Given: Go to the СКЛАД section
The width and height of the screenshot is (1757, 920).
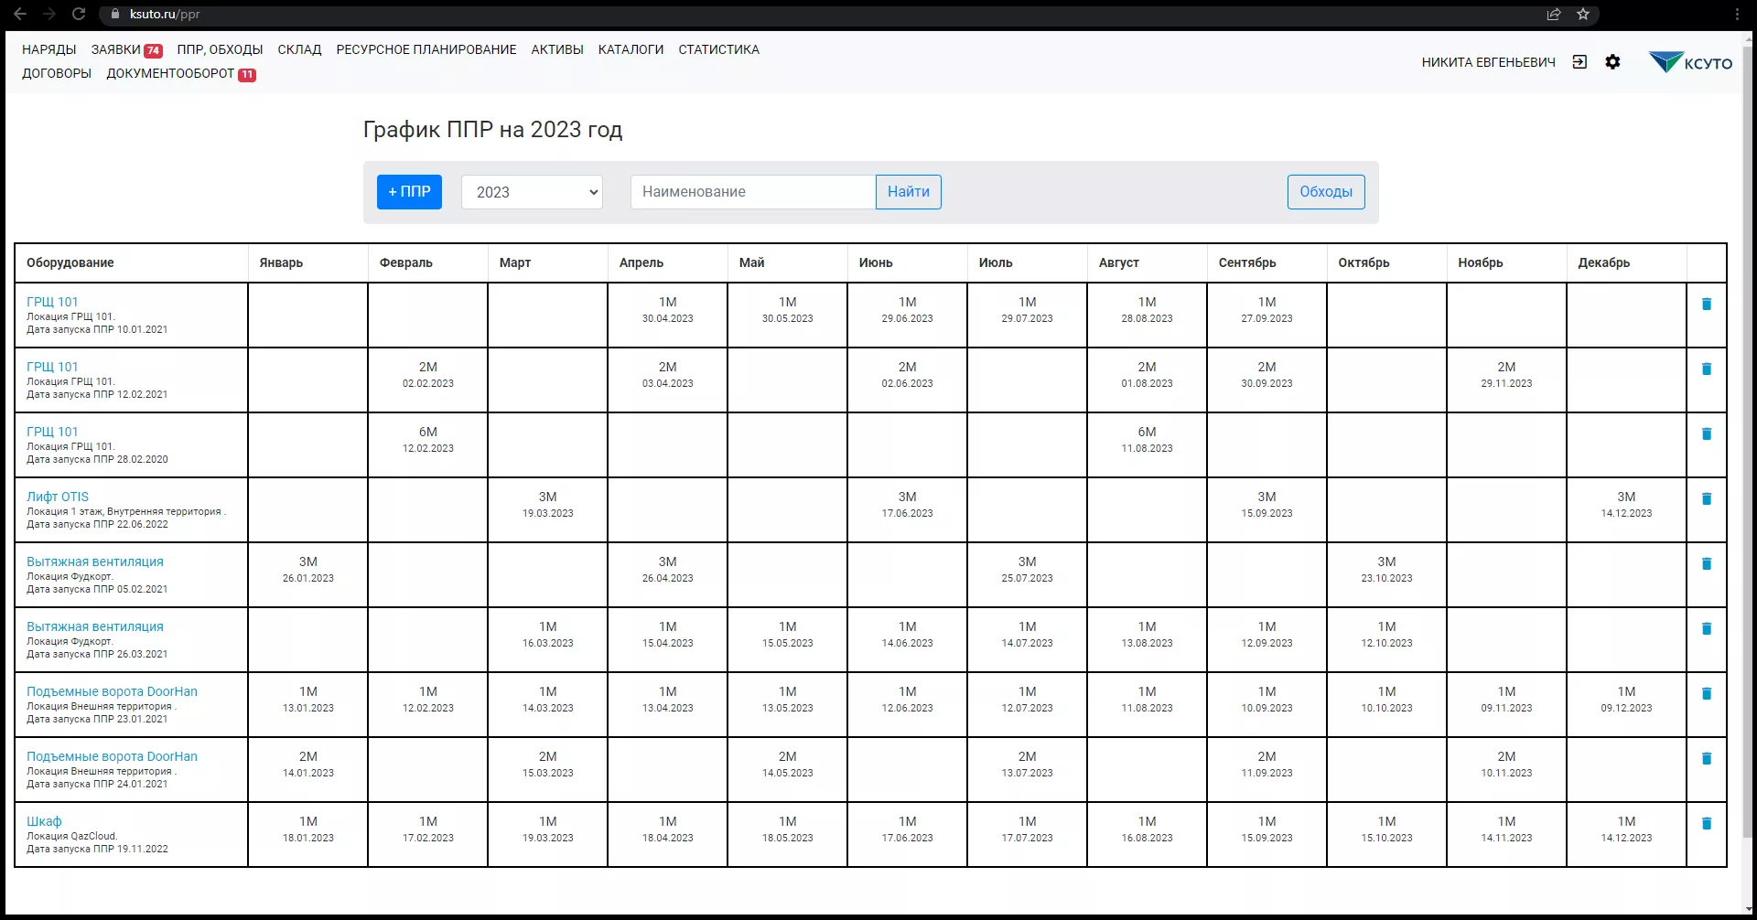Looking at the screenshot, I should [299, 49].
